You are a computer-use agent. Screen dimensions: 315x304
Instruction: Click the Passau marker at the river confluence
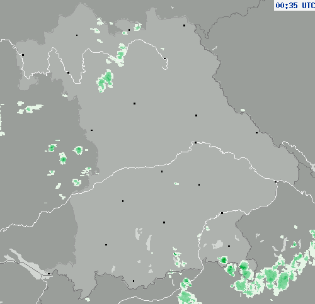[x=276, y=182]
